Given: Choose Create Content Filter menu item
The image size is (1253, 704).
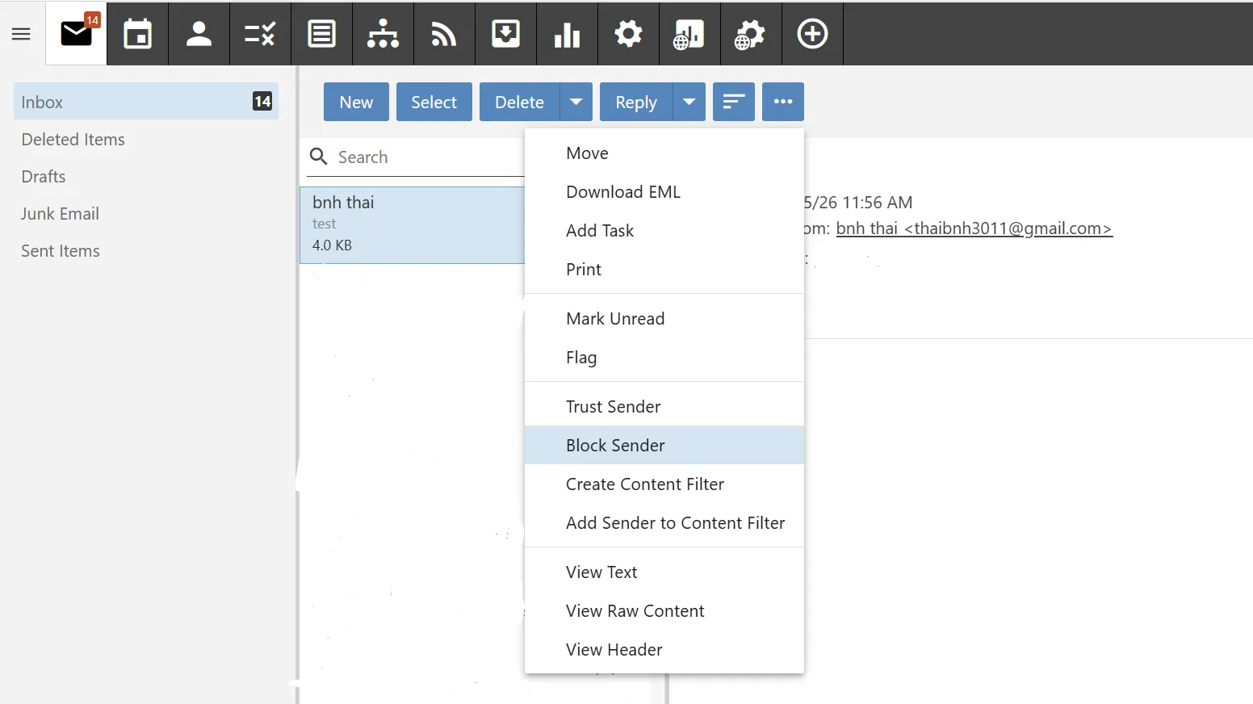Looking at the screenshot, I should [664, 484].
